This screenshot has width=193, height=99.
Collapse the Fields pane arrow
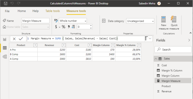click(x=189, y=40)
